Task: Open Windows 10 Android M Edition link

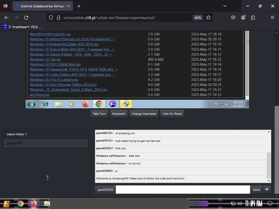Action: [64, 44]
